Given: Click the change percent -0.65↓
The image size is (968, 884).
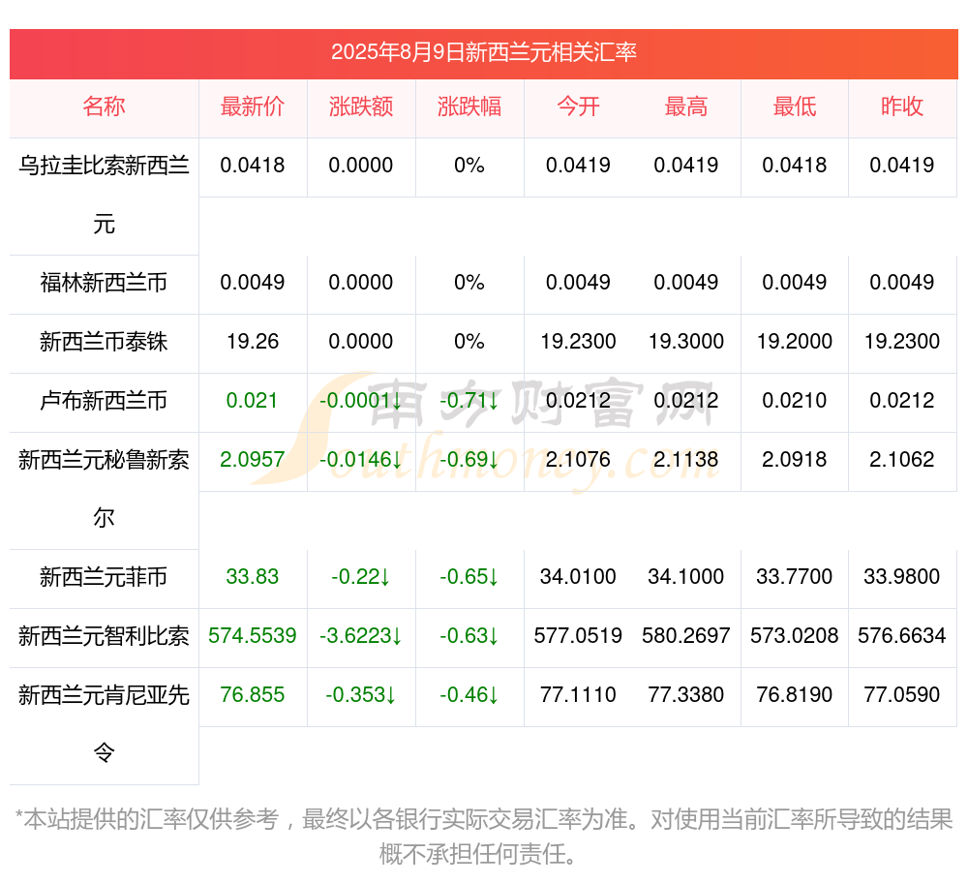Looking at the screenshot, I should click(x=469, y=576).
